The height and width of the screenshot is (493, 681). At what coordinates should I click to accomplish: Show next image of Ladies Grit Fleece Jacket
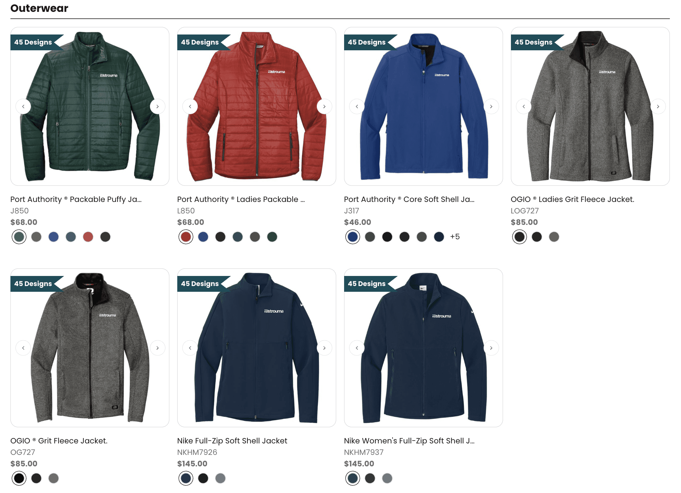point(658,106)
